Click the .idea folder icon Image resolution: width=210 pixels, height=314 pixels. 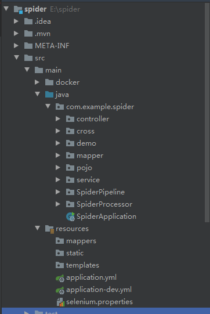pyautogui.click(x=28, y=21)
